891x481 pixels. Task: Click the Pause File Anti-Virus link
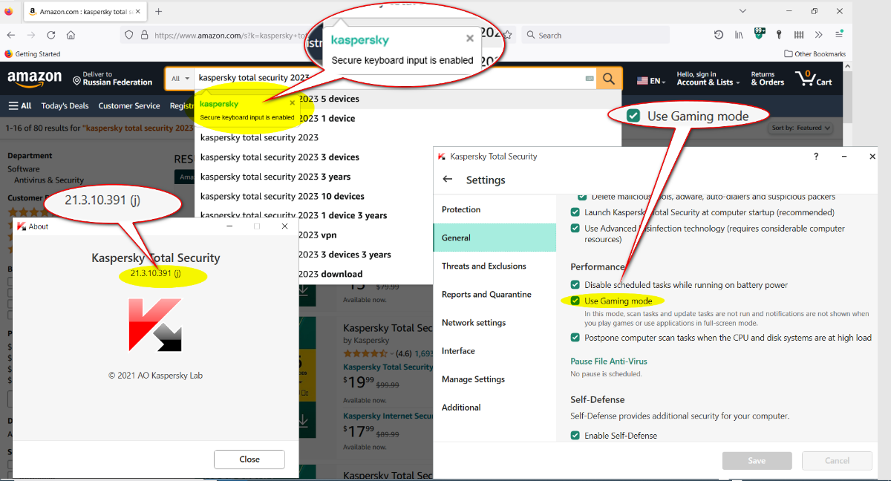click(608, 361)
